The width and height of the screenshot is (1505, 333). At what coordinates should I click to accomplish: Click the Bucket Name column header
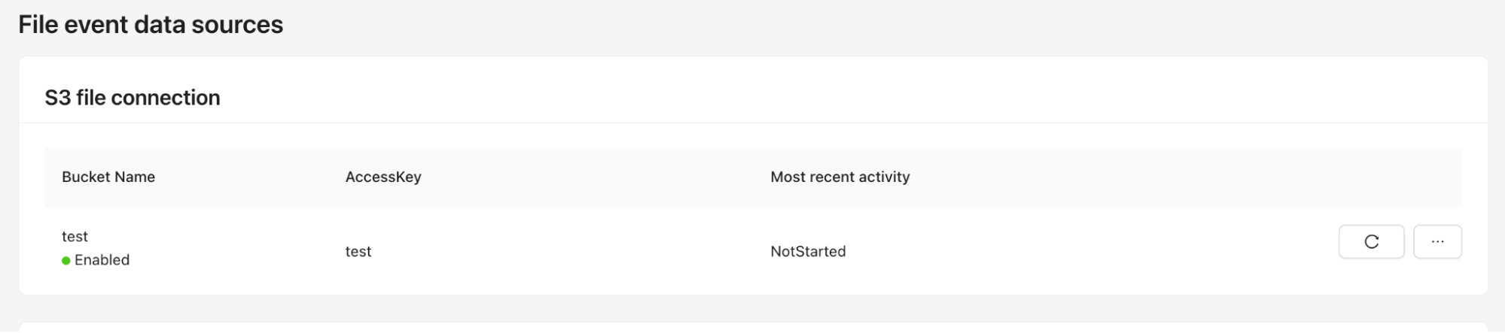108,177
